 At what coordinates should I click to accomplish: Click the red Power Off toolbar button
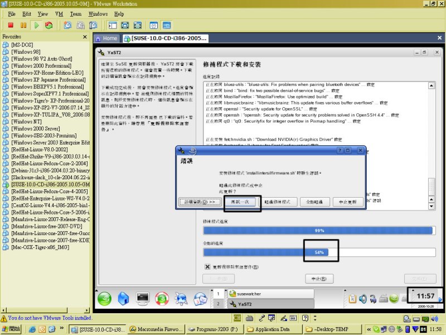(11, 25)
